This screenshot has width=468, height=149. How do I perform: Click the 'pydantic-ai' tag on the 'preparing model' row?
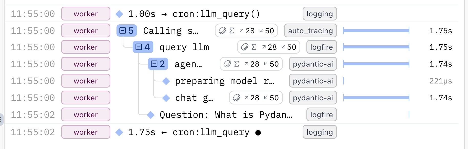coord(313,81)
